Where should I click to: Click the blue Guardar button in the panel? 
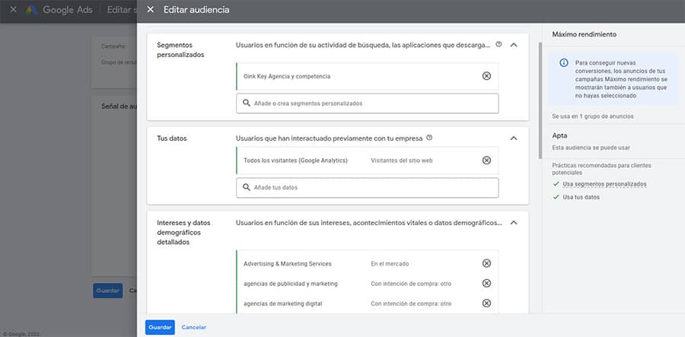pyautogui.click(x=160, y=327)
